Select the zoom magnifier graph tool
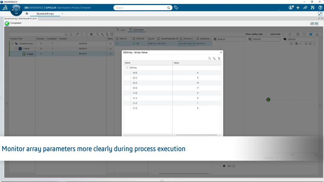This screenshot has height=182, width=324. pyautogui.click(x=297, y=44)
